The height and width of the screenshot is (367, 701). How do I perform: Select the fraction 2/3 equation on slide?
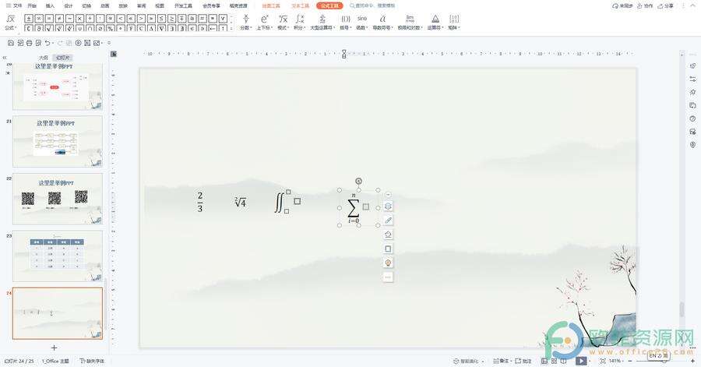[200, 202]
